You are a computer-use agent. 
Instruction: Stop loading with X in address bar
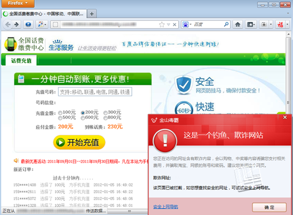coord(175,25)
